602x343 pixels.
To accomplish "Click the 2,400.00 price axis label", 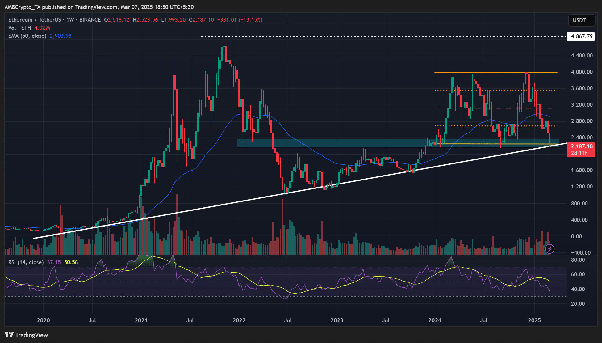I will 582,138.
